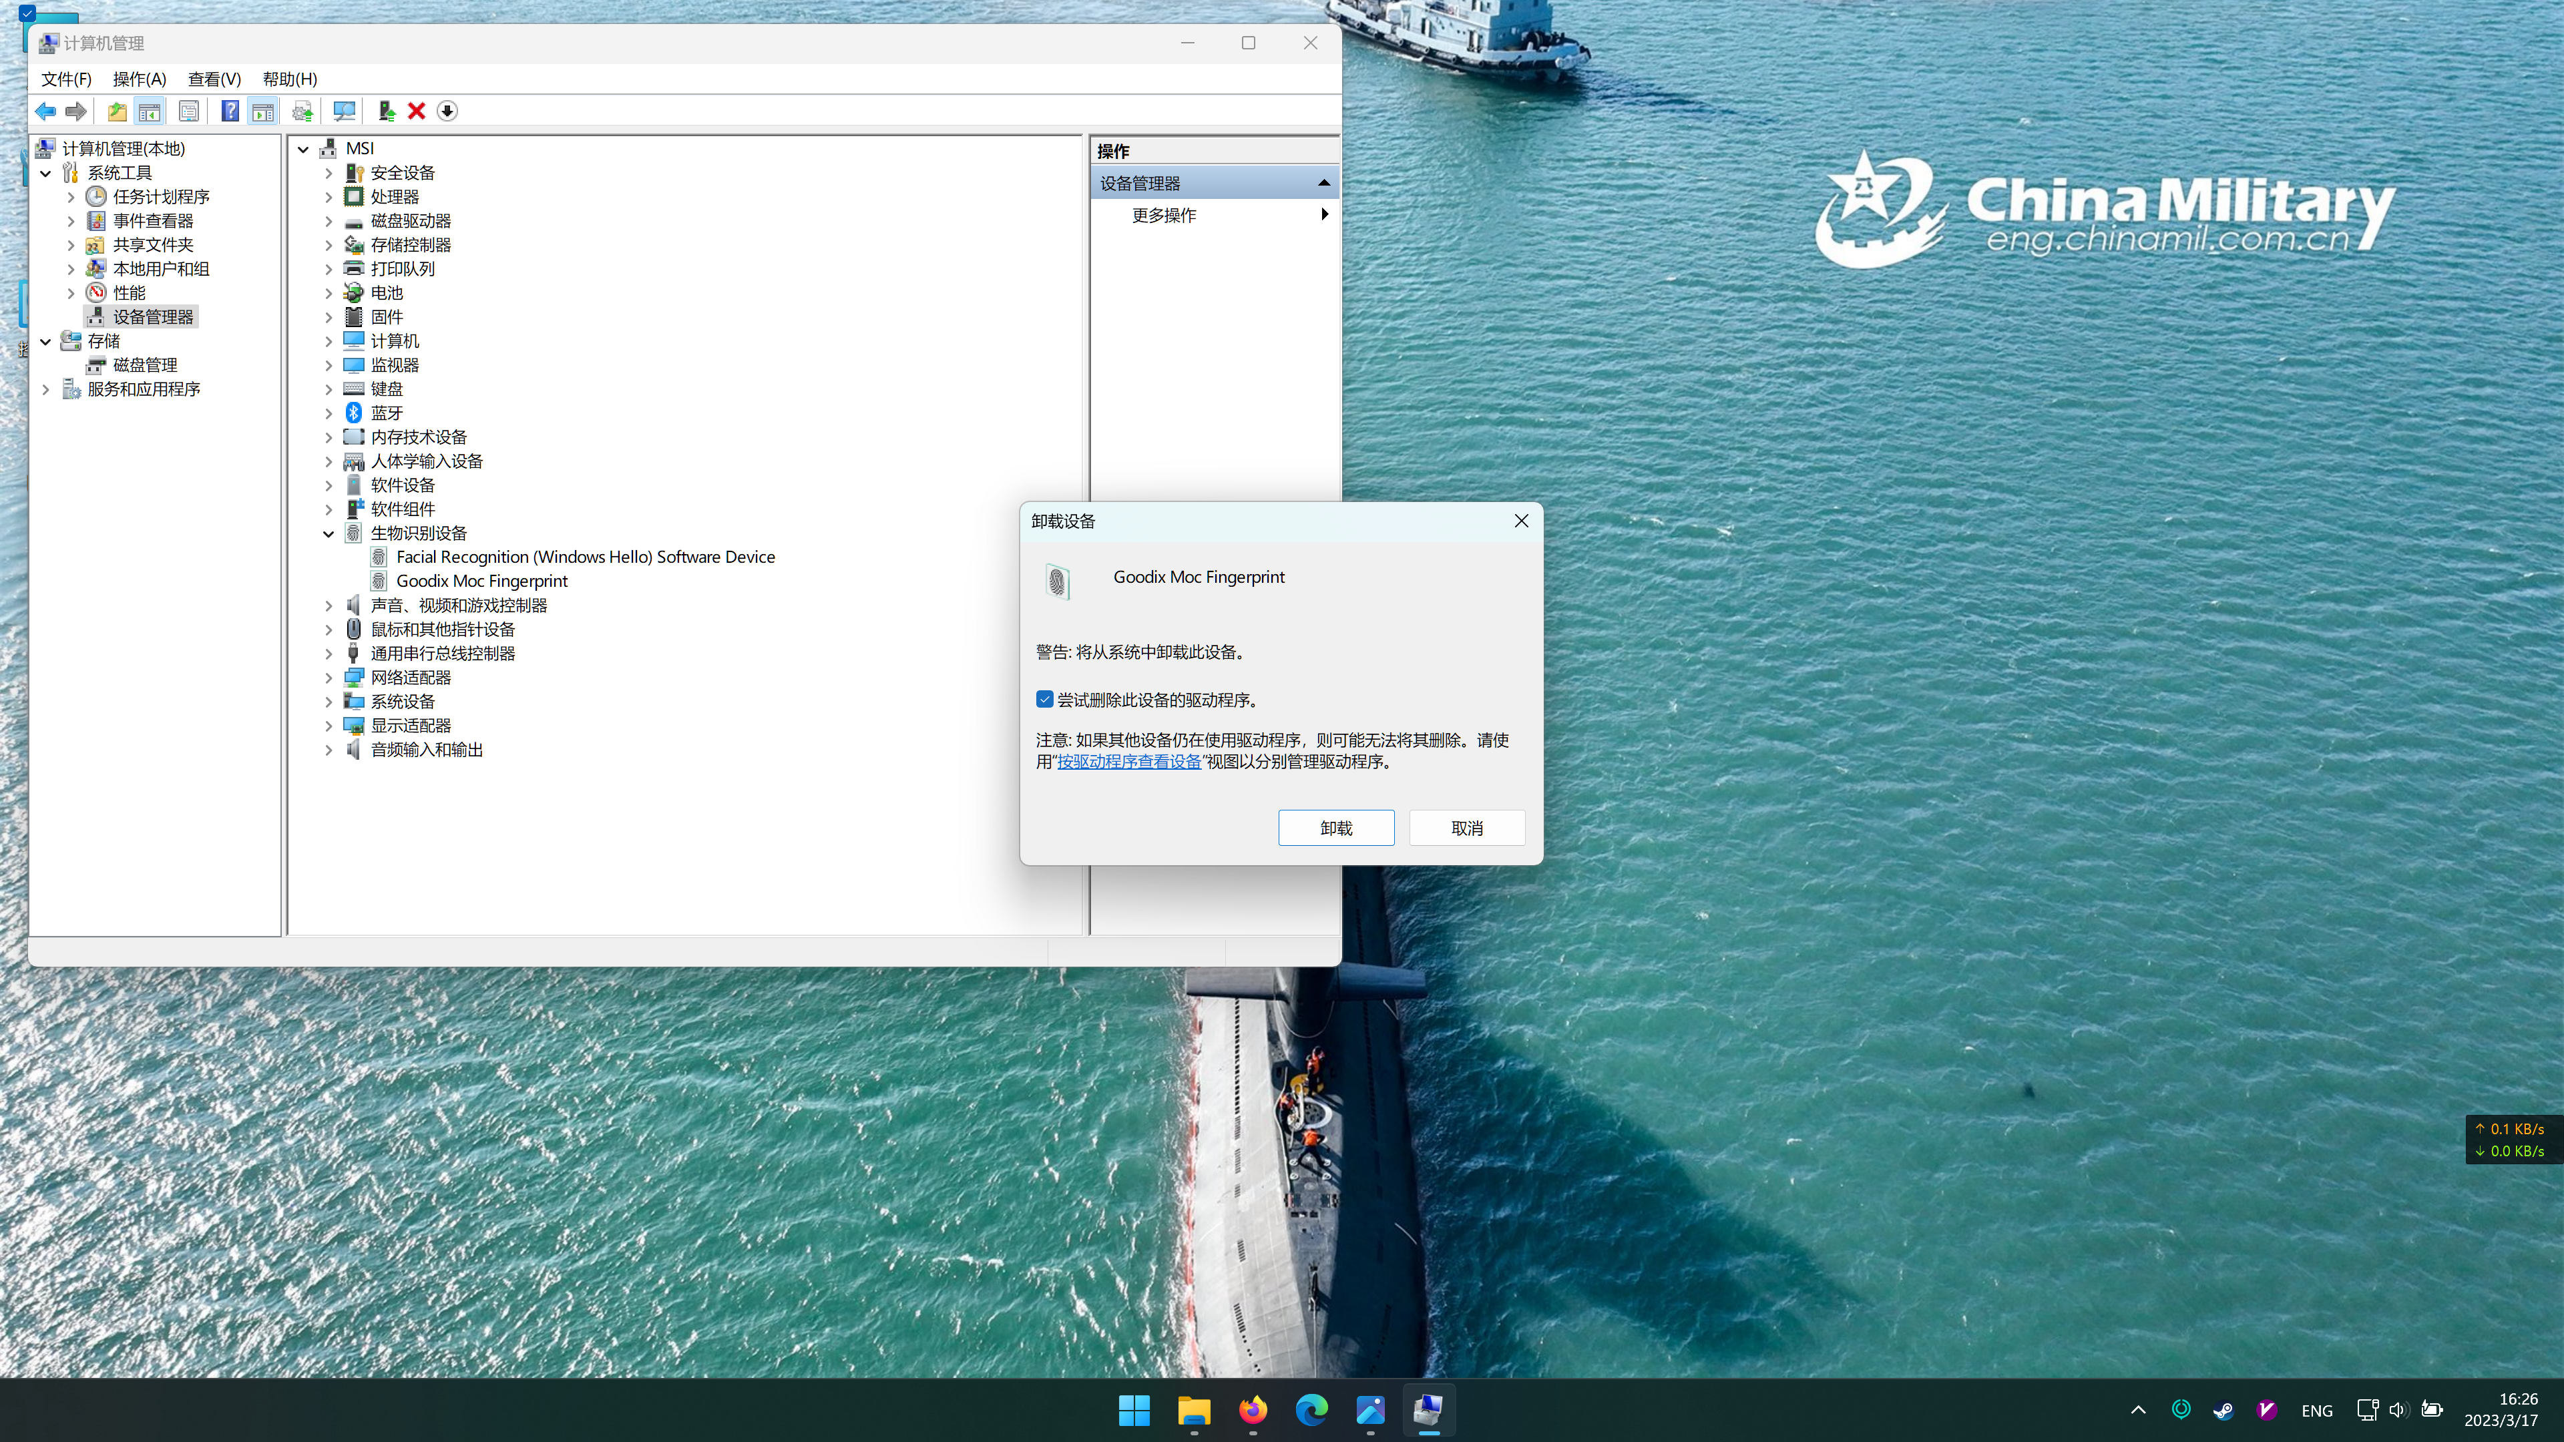
Task: Click the Update driver toolbar icon
Action: coord(386,111)
